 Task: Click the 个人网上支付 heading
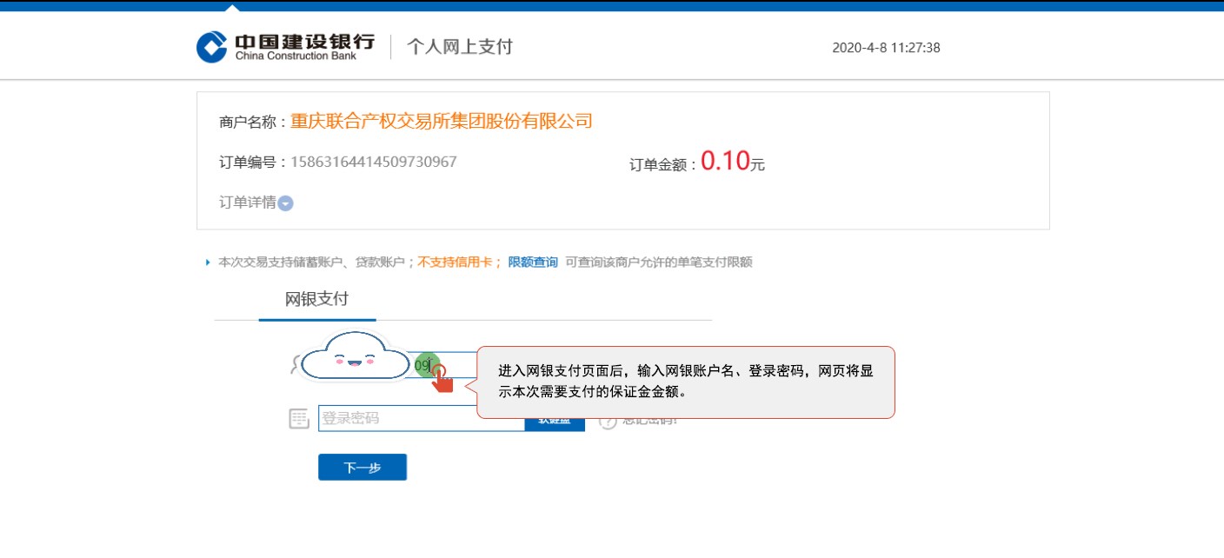460,47
